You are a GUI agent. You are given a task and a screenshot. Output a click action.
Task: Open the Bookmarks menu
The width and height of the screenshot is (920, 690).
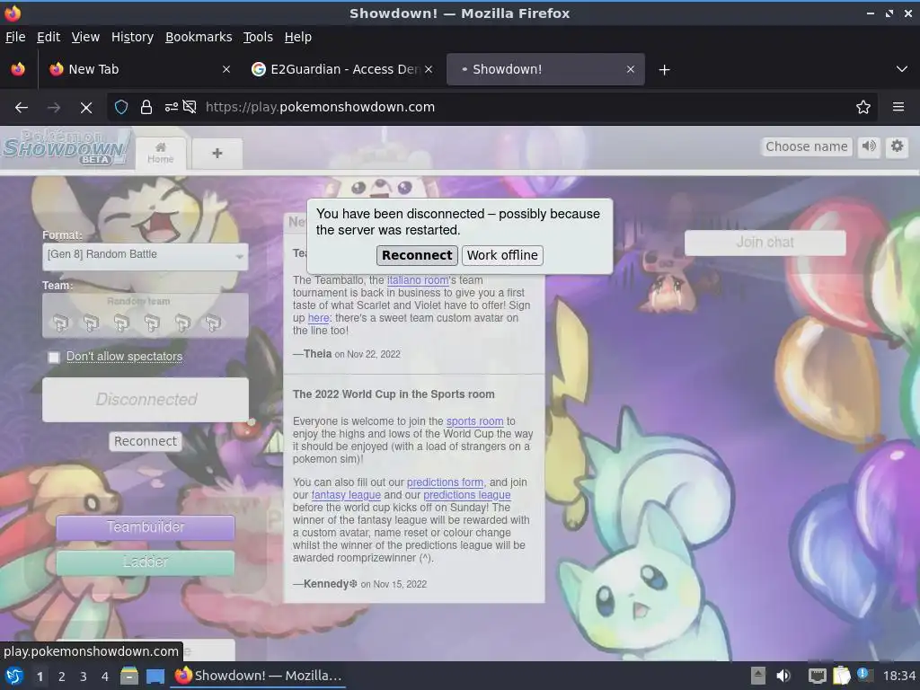[199, 37]
